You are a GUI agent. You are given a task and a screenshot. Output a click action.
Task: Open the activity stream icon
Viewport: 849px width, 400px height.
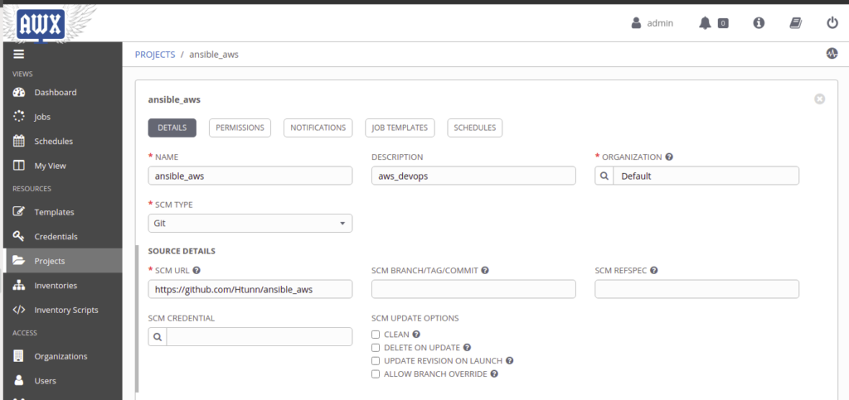[832, 54]
